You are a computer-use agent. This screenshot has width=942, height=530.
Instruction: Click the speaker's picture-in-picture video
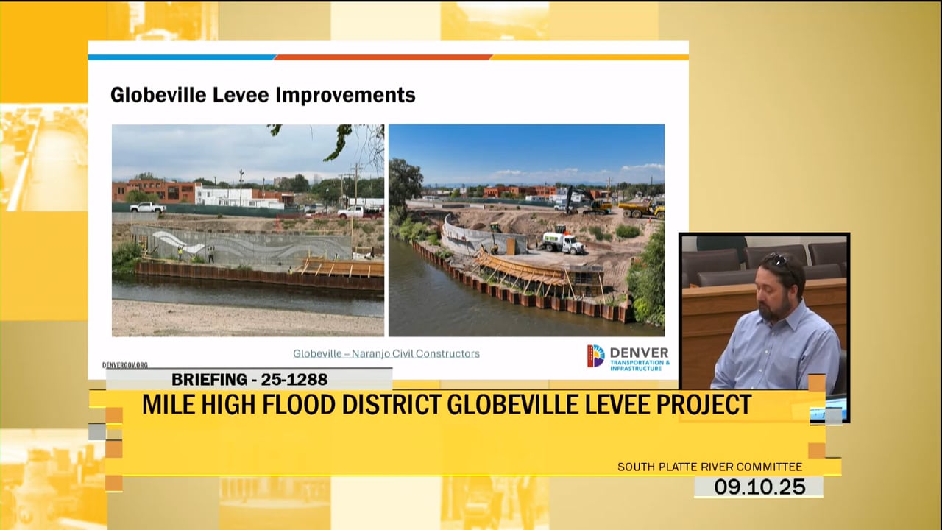764,317
